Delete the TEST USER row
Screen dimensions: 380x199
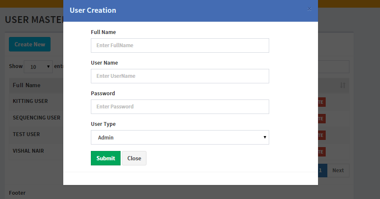coord(321,135)
